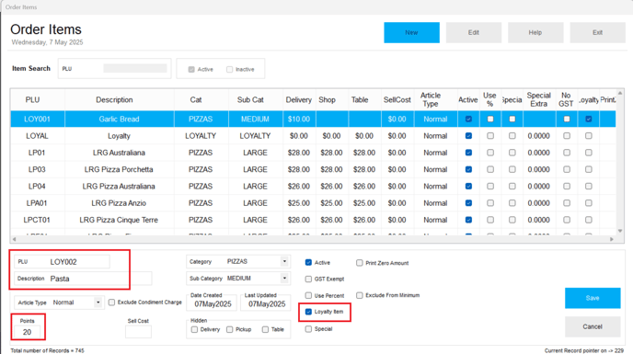Expand the Category dropdown

click(284, 261)
